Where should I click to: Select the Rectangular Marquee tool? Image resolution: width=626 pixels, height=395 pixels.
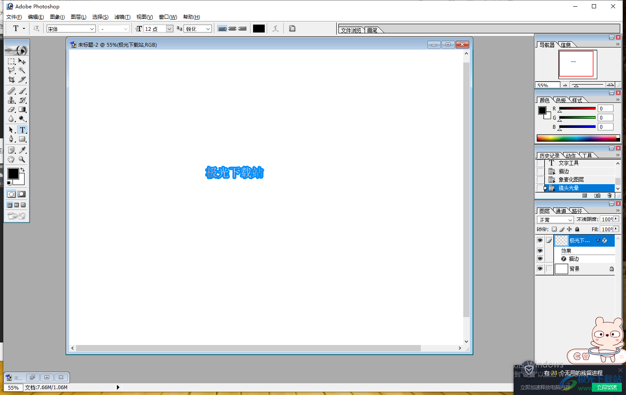coord(11,61)
